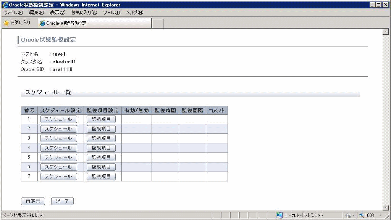The height and width of the screenshot is (220, 391).
Task: Click the ホスト名 label
Action: 29,54
